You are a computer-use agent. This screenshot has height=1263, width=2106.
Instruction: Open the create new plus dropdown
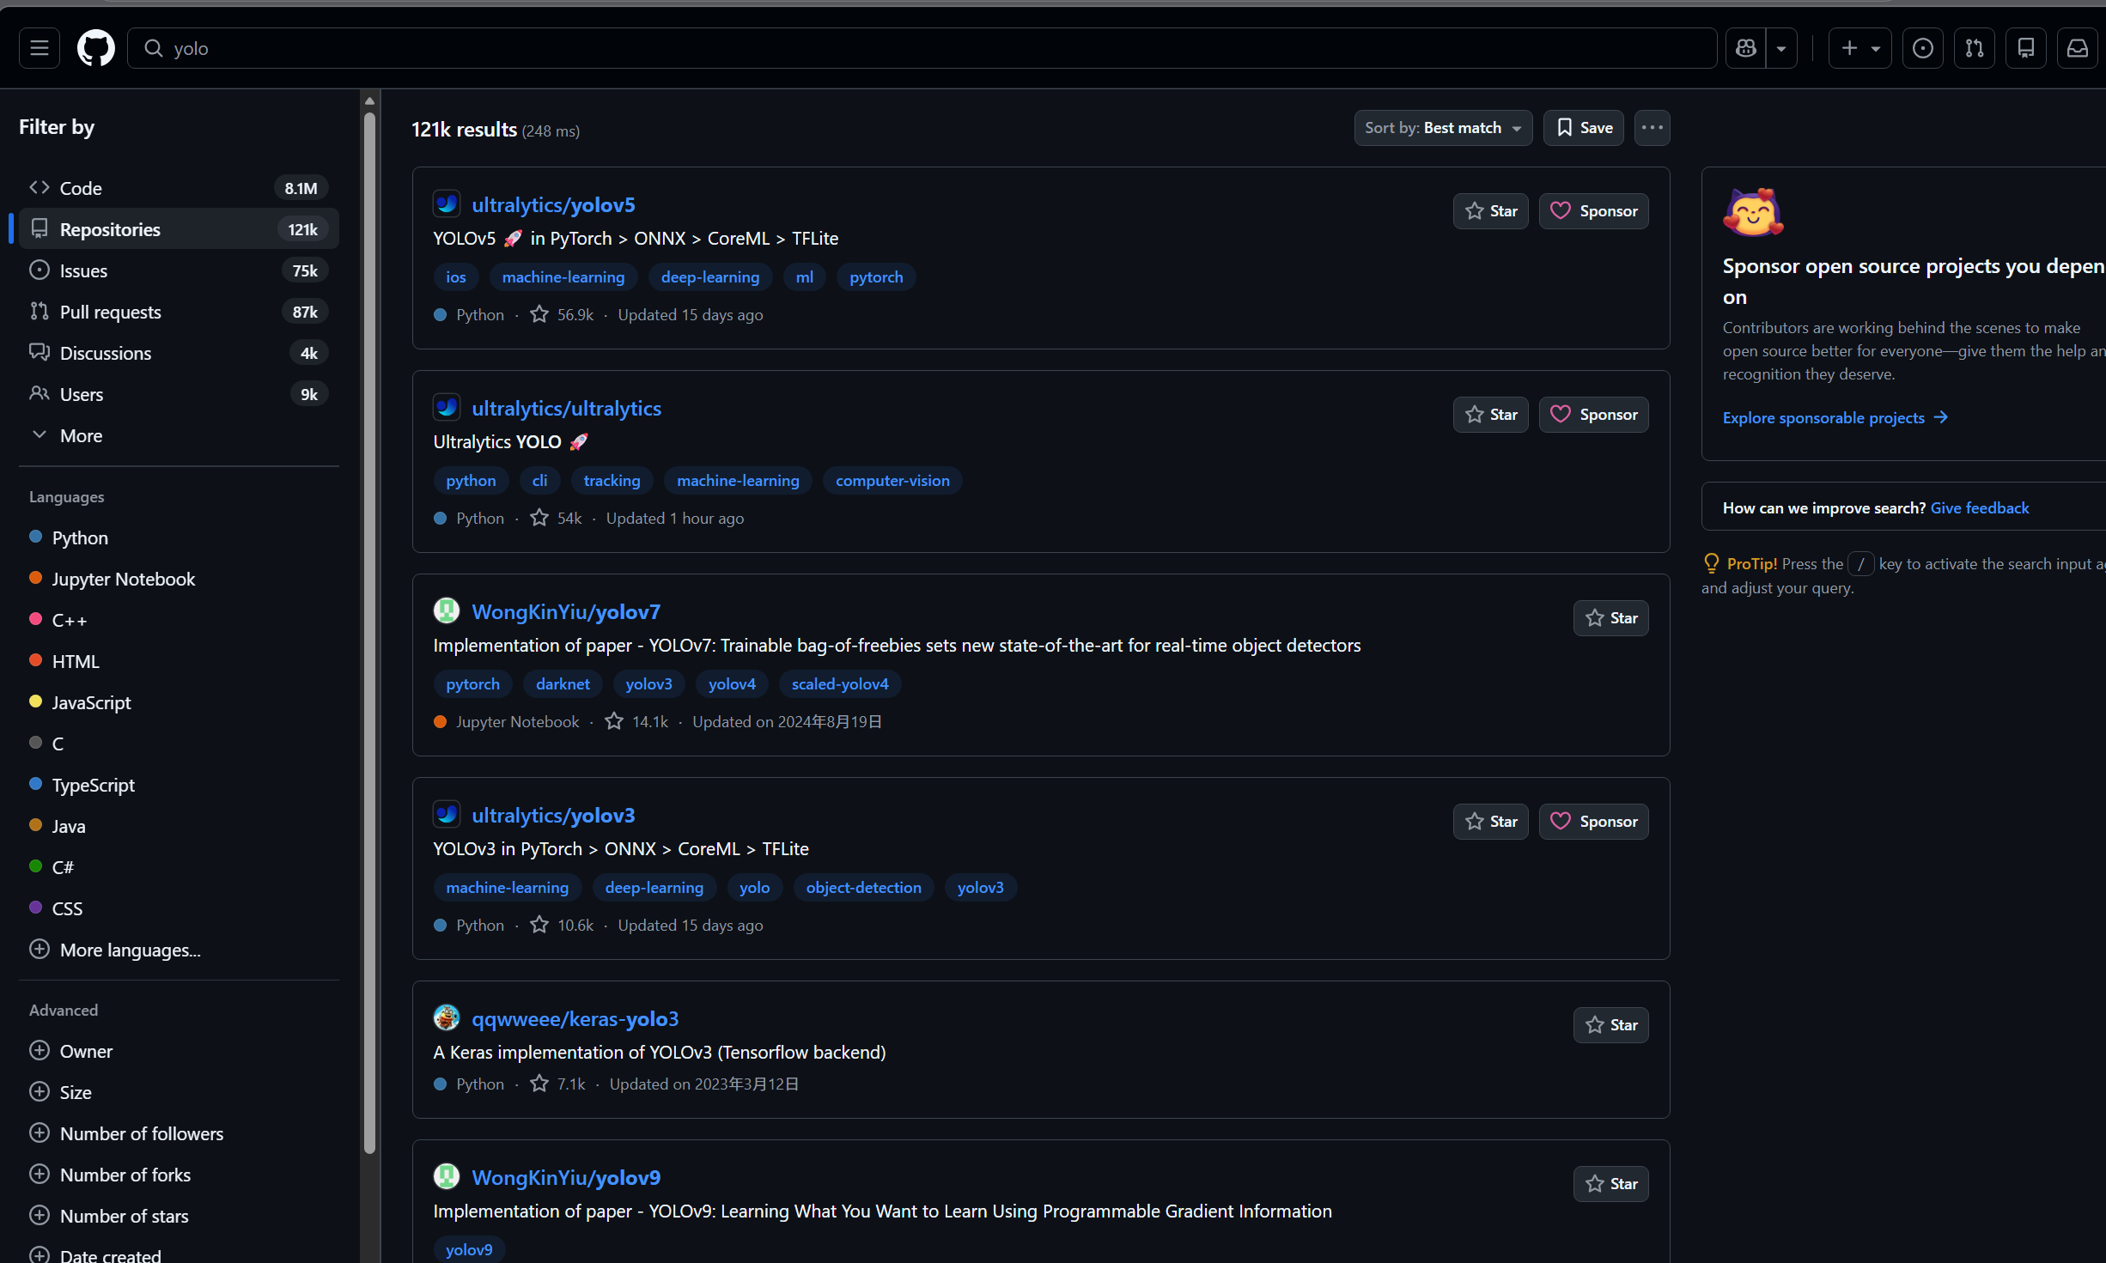click(1859, 48)
